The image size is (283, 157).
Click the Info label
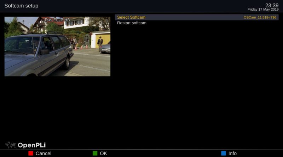[x=232, y=153]
